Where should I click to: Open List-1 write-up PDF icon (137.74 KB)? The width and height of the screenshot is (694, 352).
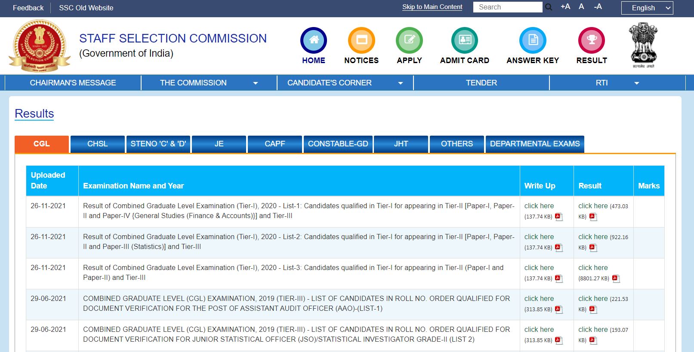558,217
